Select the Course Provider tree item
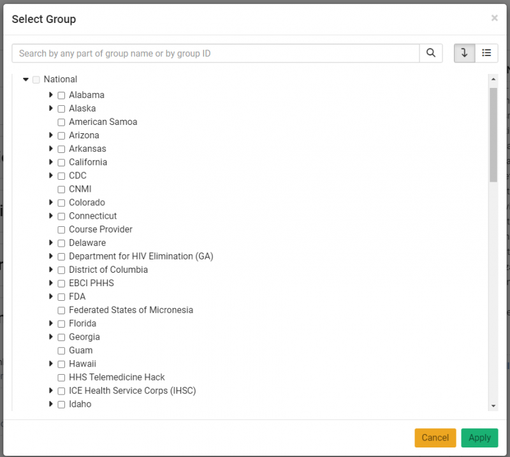This screenshot has height=457, width=510. (x=100, y=229)
